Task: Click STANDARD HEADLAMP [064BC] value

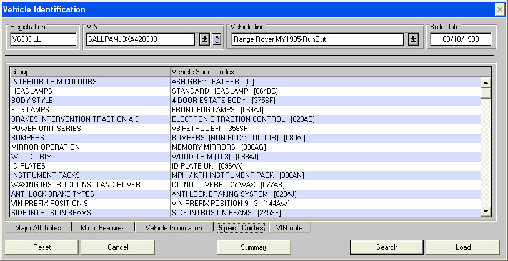Action: (x=224, y=91)
